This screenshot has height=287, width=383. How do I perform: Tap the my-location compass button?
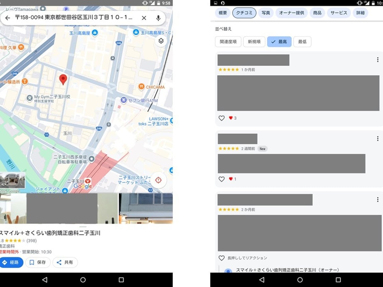pos(158,180)
